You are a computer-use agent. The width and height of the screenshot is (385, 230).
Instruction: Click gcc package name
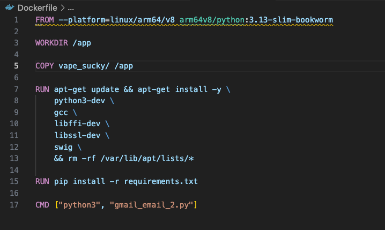[61, 112]
